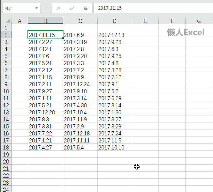Expand the Name Box dropdown arrow
The height and width of the screenshot is (192, 213).
[36, 8]
